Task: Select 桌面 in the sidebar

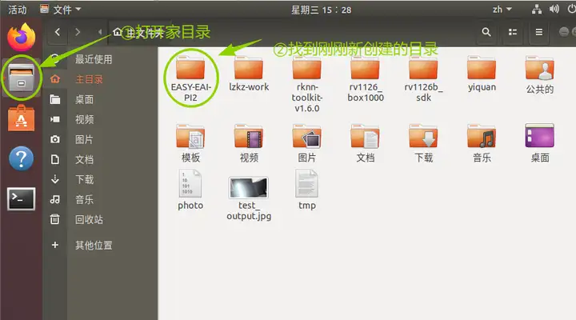Action: tap(84, 99)
